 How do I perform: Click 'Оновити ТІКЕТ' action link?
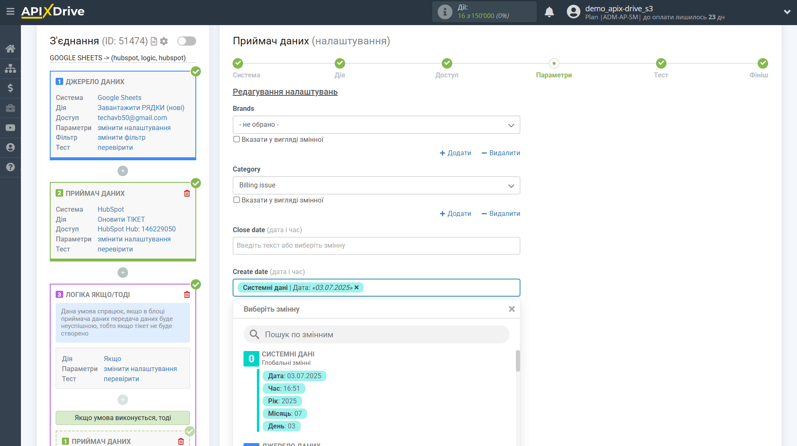[121, 219]
